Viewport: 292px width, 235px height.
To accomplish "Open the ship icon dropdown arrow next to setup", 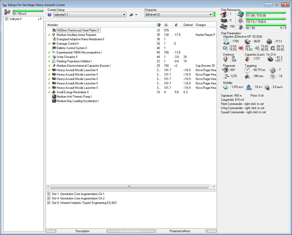I will pos(136,15).
